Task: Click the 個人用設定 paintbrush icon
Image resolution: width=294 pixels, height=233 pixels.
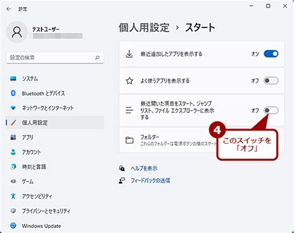Action: (13, 122)
